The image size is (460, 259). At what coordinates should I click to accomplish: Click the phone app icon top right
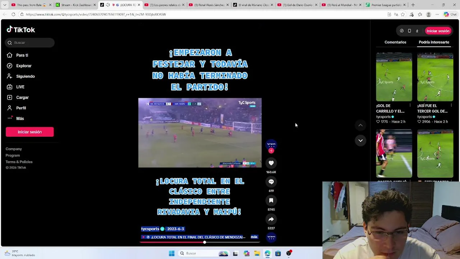click(x=409, y=31)
